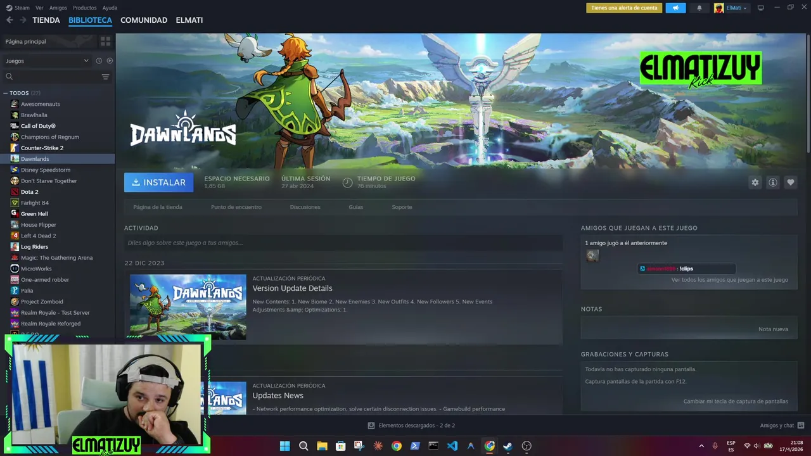Viewport: 811px width, 456px height.
Task: Go to TIENDA tab
Action: click(x=46, y=20)
